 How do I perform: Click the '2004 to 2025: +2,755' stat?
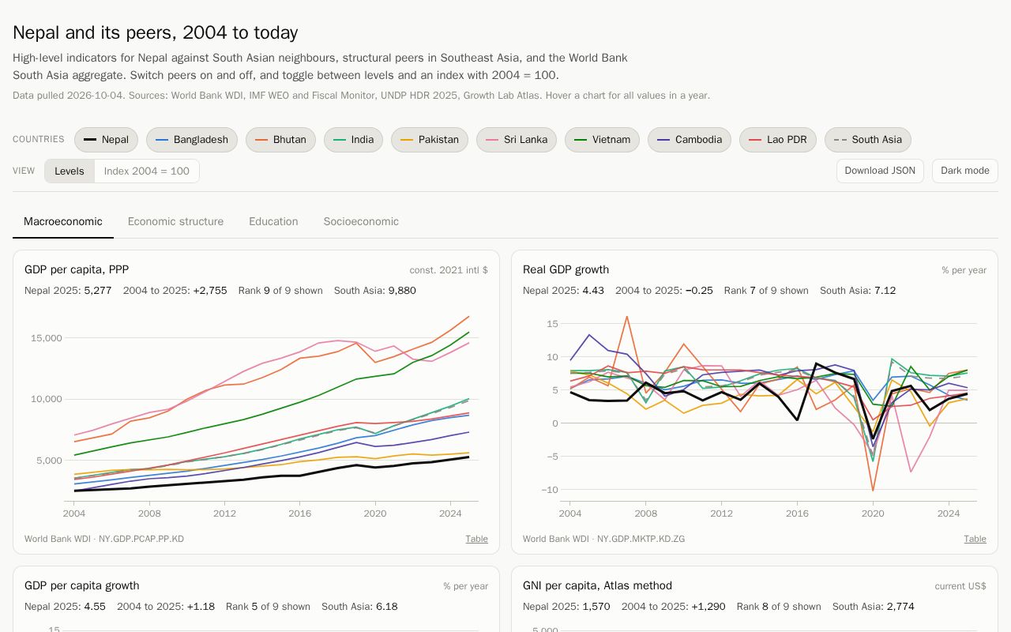click(x=175, y=291)
